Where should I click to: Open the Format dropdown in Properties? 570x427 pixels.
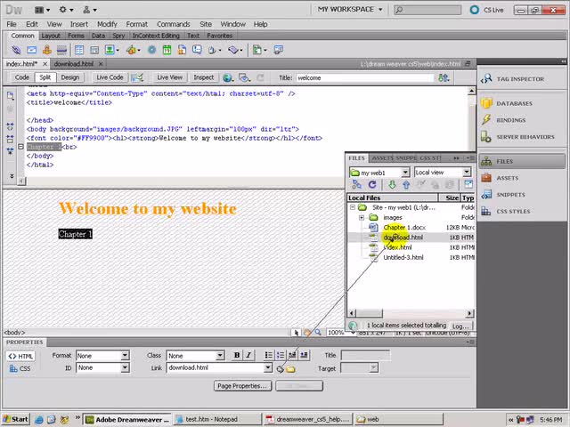125,356
